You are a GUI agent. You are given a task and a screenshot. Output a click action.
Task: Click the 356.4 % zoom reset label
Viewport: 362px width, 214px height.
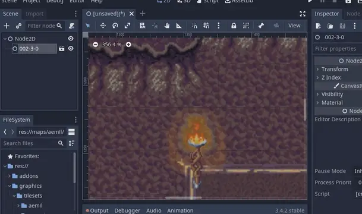tap(112, 45)
